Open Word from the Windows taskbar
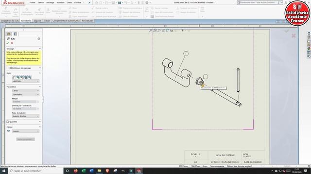The width and height of the screenshot is (311, 174). (x=91, y=171)
